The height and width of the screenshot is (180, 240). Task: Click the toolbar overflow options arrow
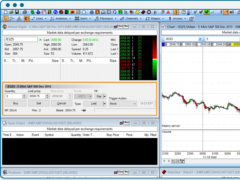tap(188, 13)
